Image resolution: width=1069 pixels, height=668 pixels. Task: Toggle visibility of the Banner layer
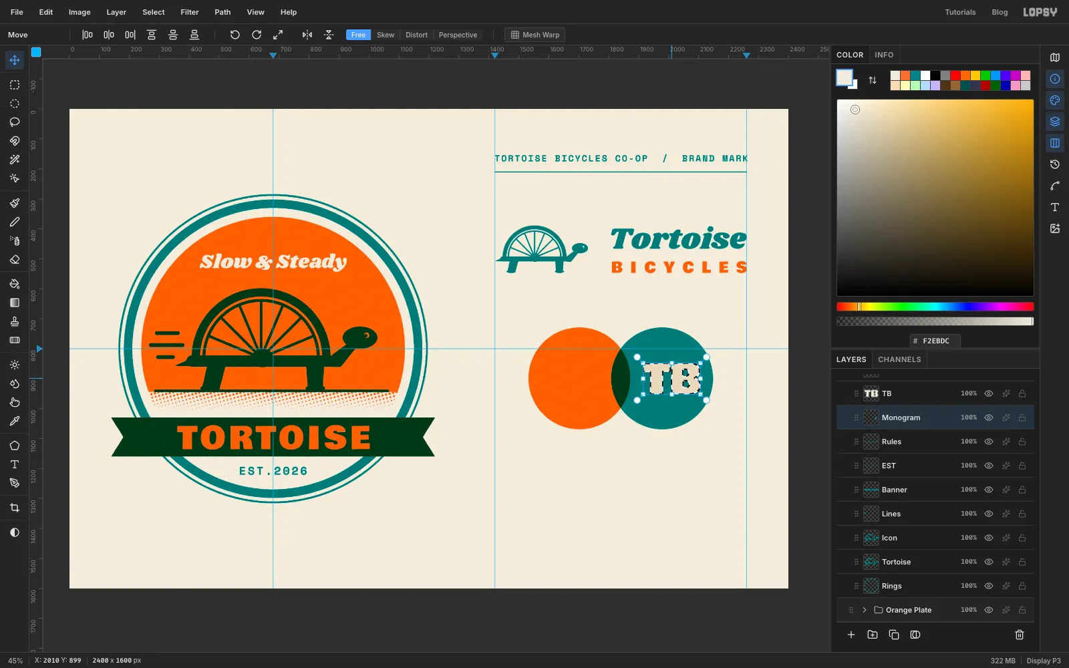[x=989, y=490]
